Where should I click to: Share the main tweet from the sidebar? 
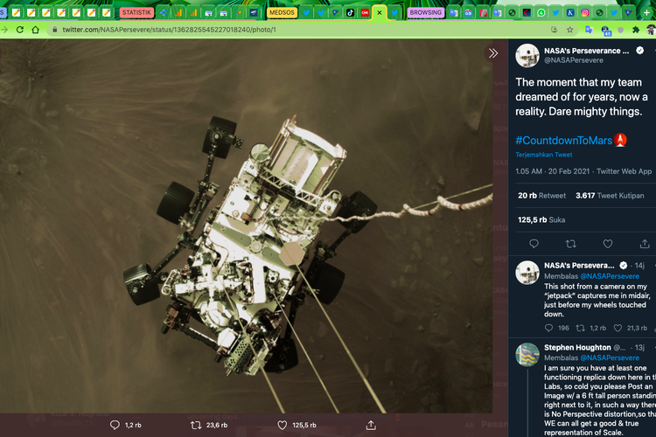[x=645, y=244]
